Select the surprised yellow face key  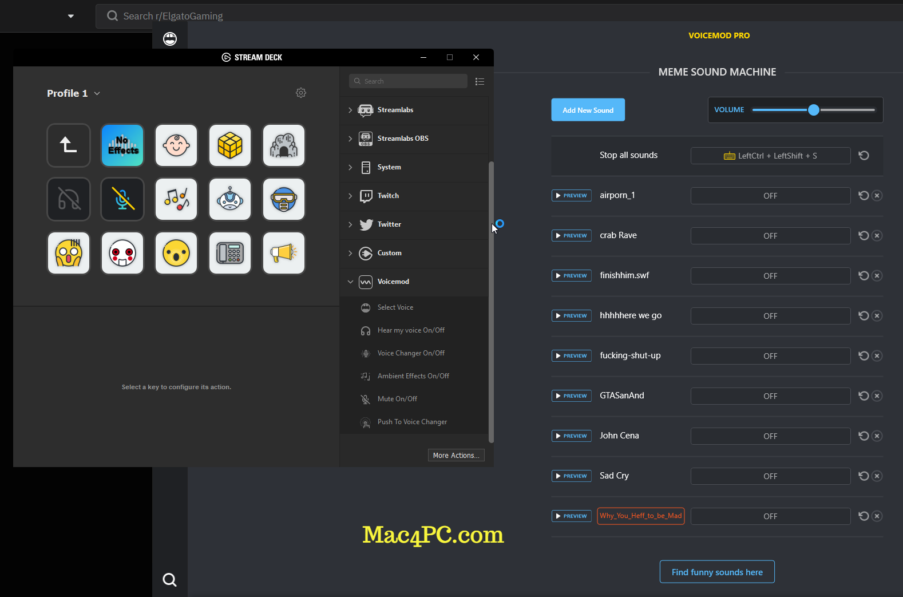click(176, 253)
